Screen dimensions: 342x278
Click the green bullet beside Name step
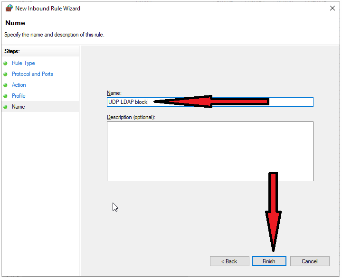click(6, 107)
